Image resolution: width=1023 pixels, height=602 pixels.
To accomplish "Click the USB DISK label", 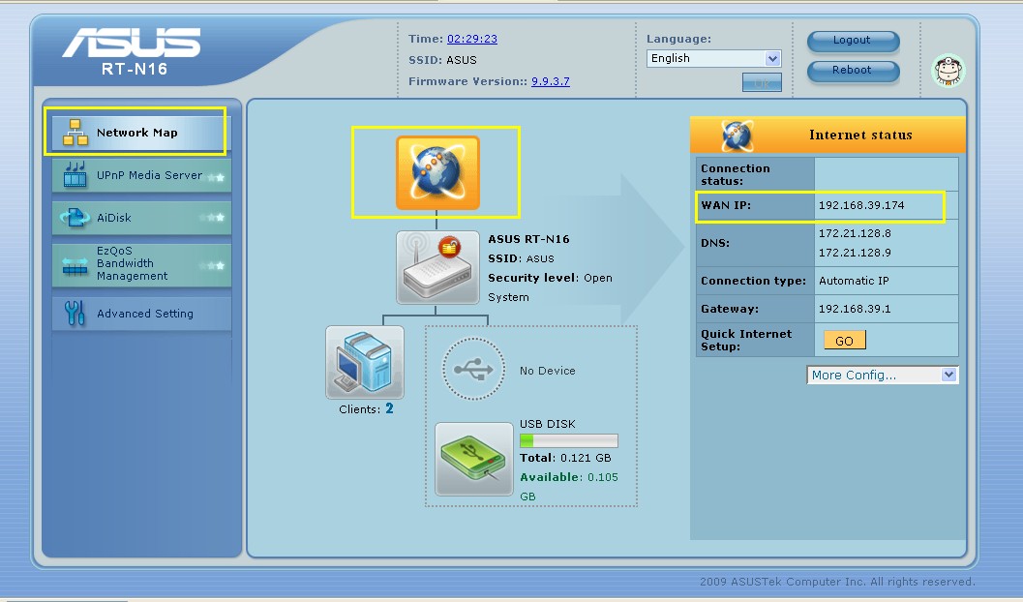I will 548,424.
